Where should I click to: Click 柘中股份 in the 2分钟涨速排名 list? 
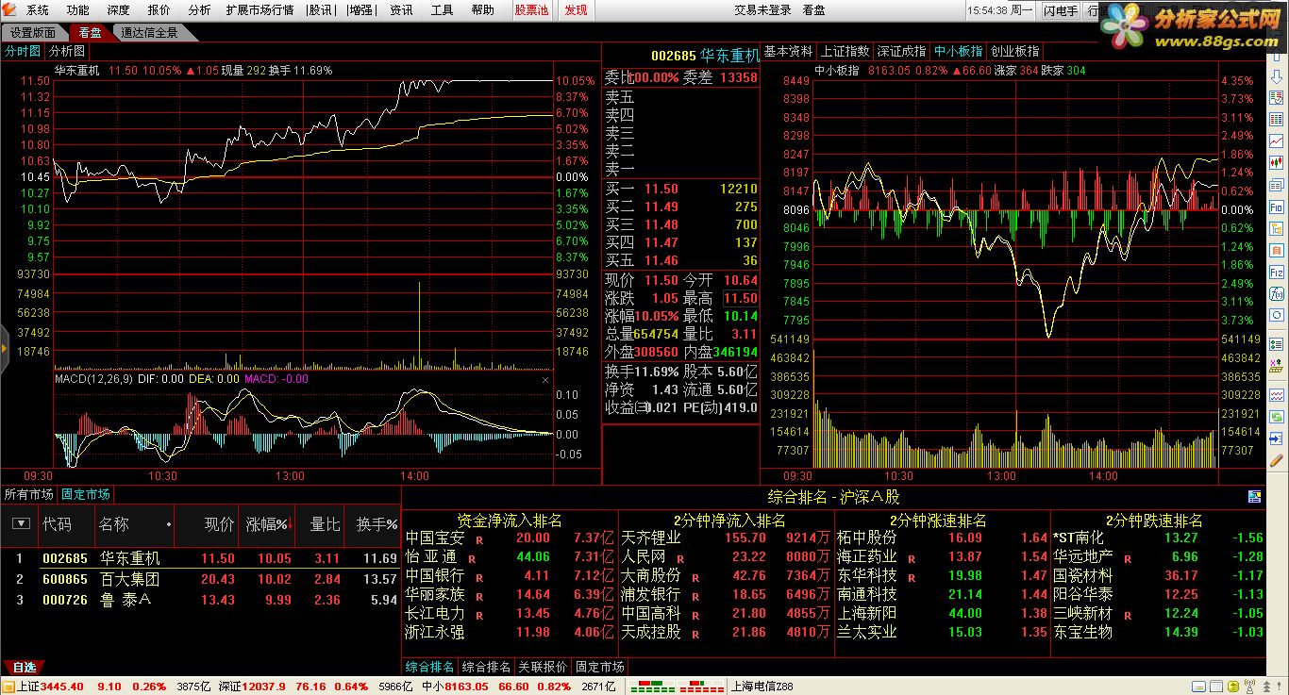(x=867, y=538)
